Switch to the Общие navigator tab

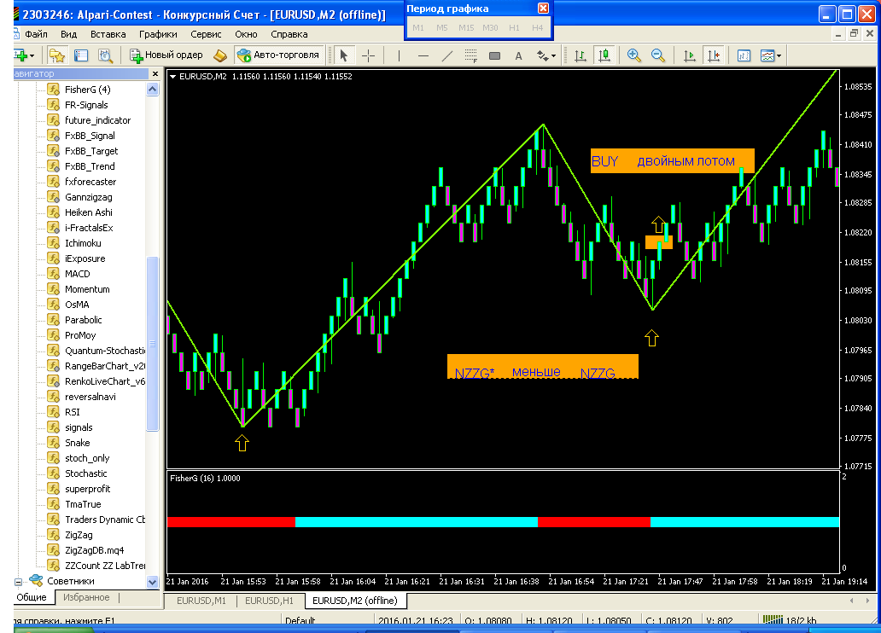point(32,597)
